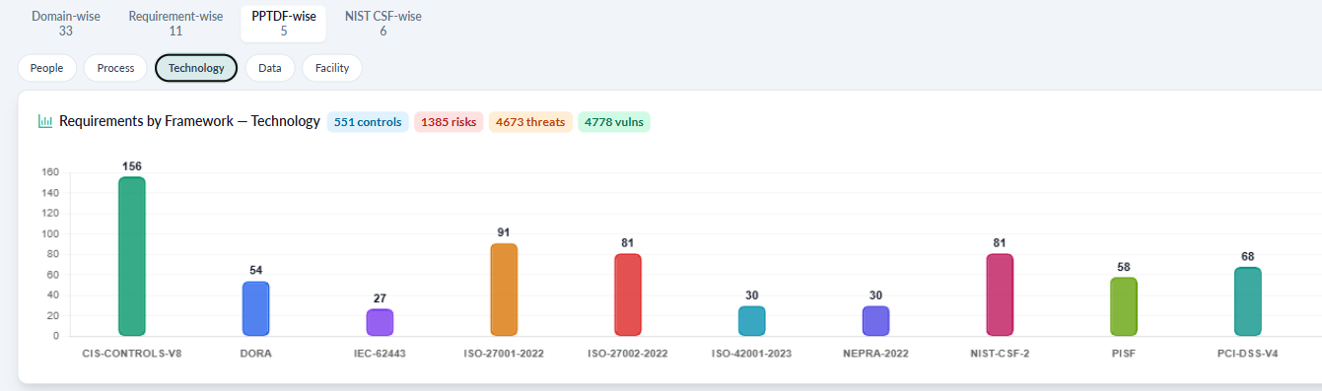The image size is (1322, 391).
Task: Click the ISO-42001-2023 axis label
Action: point(752,353)
